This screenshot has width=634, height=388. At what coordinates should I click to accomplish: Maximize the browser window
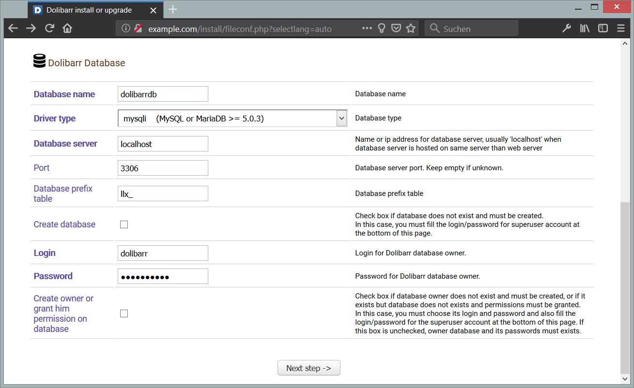coord(594,7)
